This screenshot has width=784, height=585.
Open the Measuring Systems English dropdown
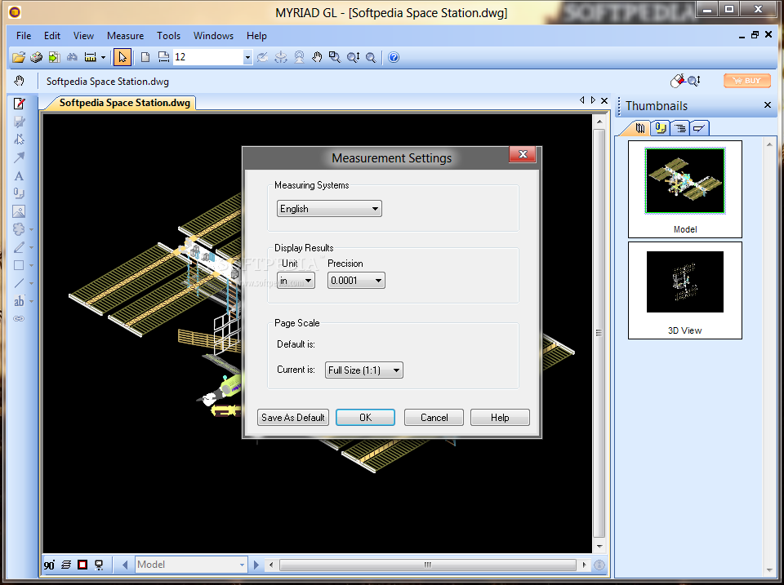click(x=329, y=209)
